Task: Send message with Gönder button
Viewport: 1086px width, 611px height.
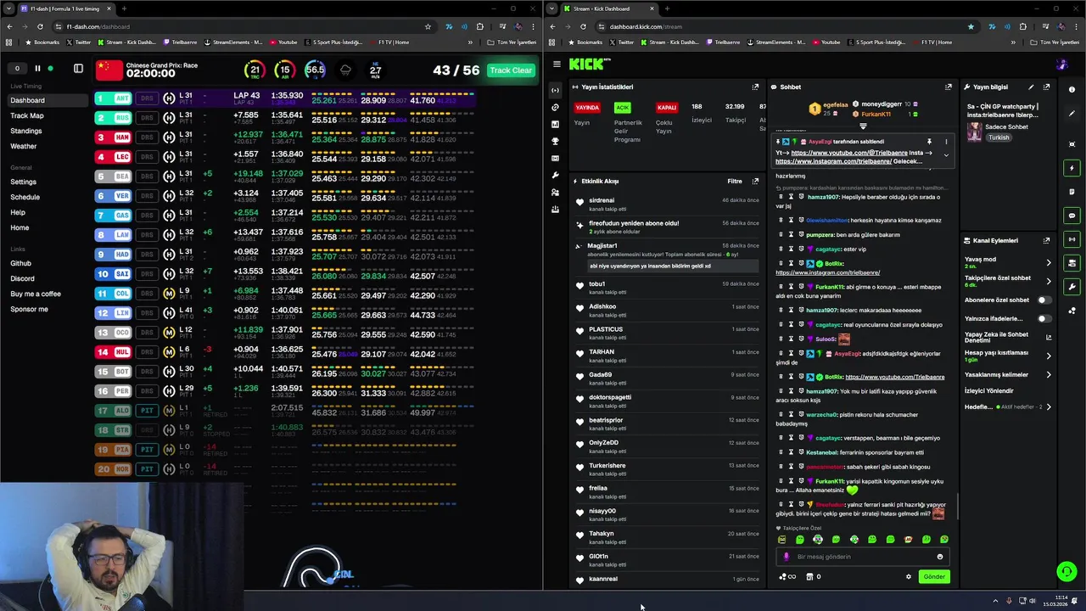Action: (934, 577)
